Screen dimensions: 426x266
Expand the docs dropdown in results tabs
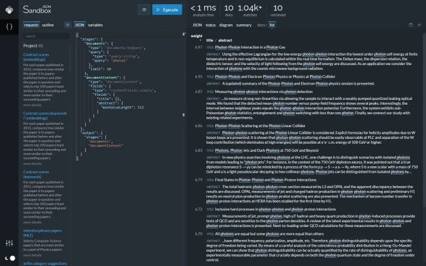click(262, 25)
